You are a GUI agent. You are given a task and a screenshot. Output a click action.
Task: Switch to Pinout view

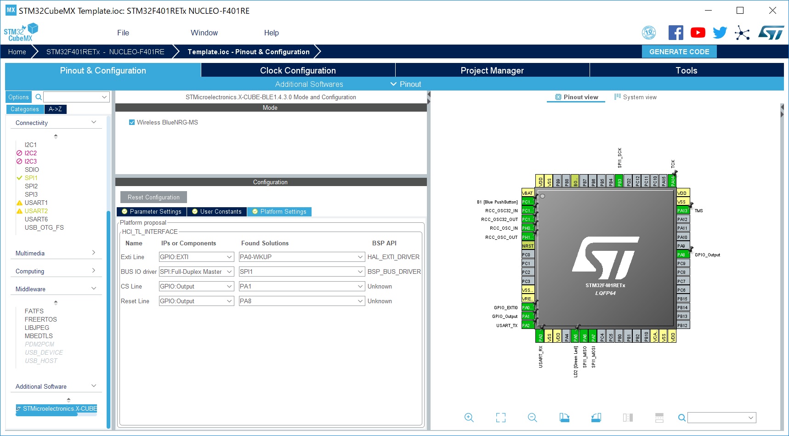[576, 97]
